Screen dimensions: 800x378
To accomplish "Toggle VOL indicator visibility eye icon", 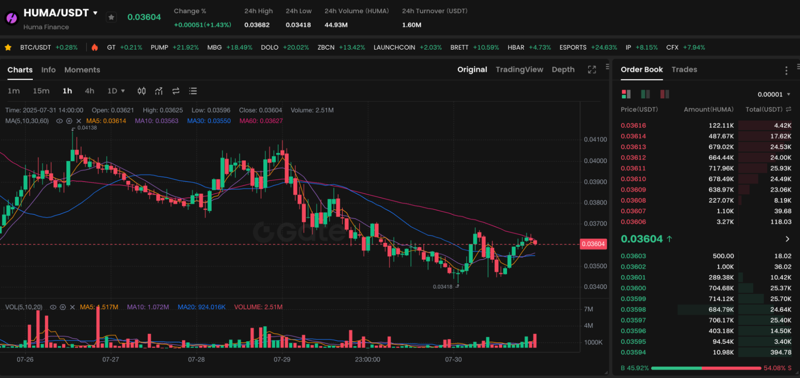I will pyautogui.click(x=53, y=307).
